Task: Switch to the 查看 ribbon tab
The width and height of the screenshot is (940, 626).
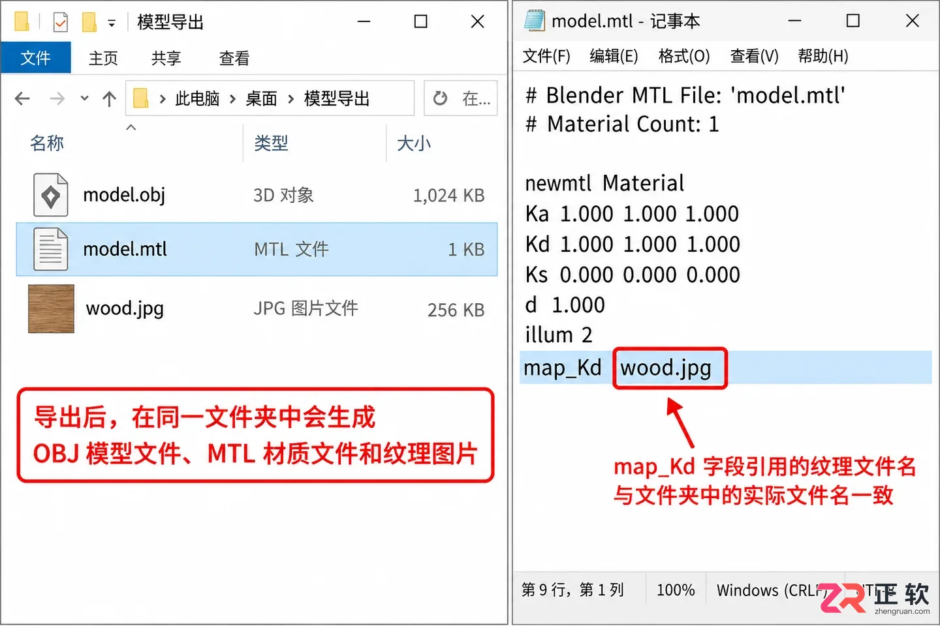Action: coord(234,59)
